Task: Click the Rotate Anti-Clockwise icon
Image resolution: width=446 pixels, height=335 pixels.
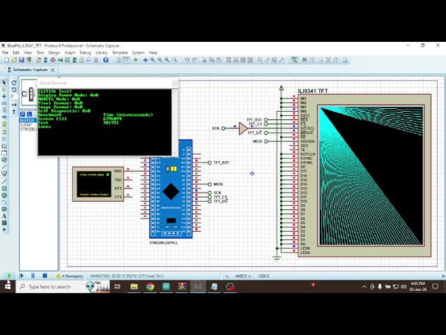Action: [x=14, y=89]
